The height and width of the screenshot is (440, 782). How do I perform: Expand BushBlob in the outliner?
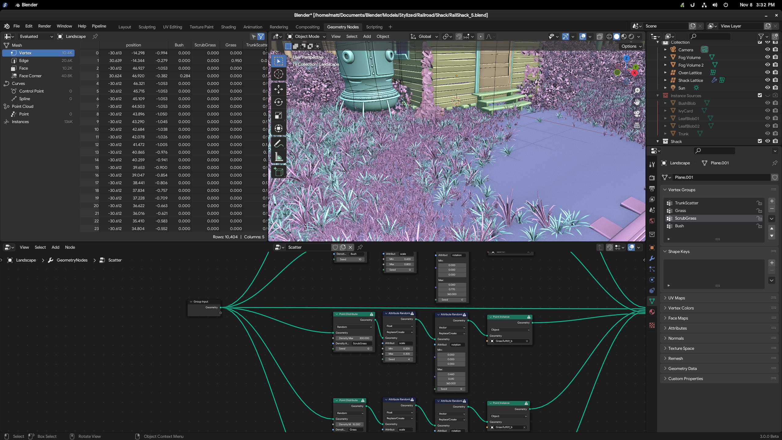click(665, 103)
